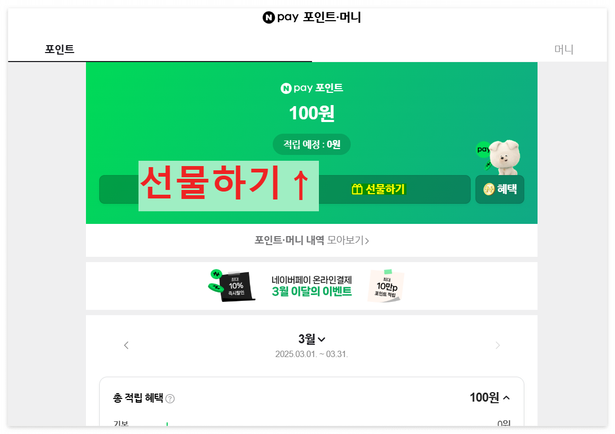Click the gift box icon beside 선물하기

coord(357,189)
